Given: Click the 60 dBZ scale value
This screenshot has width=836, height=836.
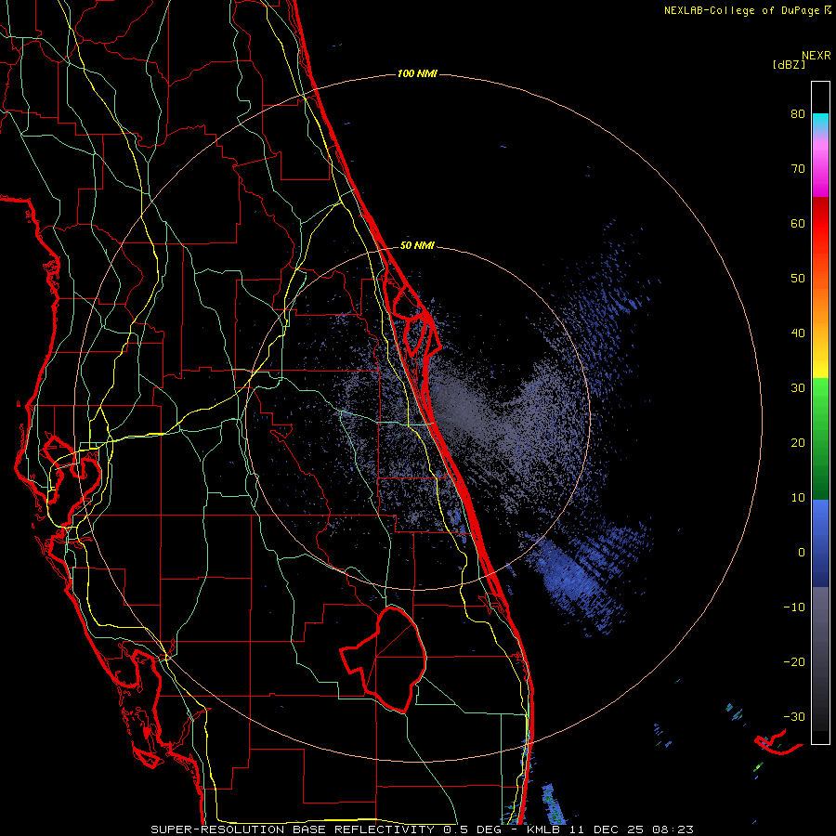Looking at the screenshot, I should coord(798,223).
